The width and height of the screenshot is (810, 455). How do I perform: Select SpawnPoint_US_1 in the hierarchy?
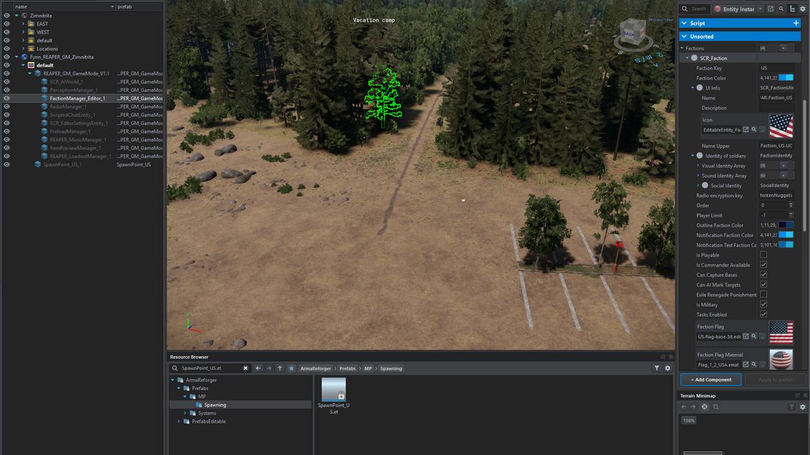coord(63,164)
